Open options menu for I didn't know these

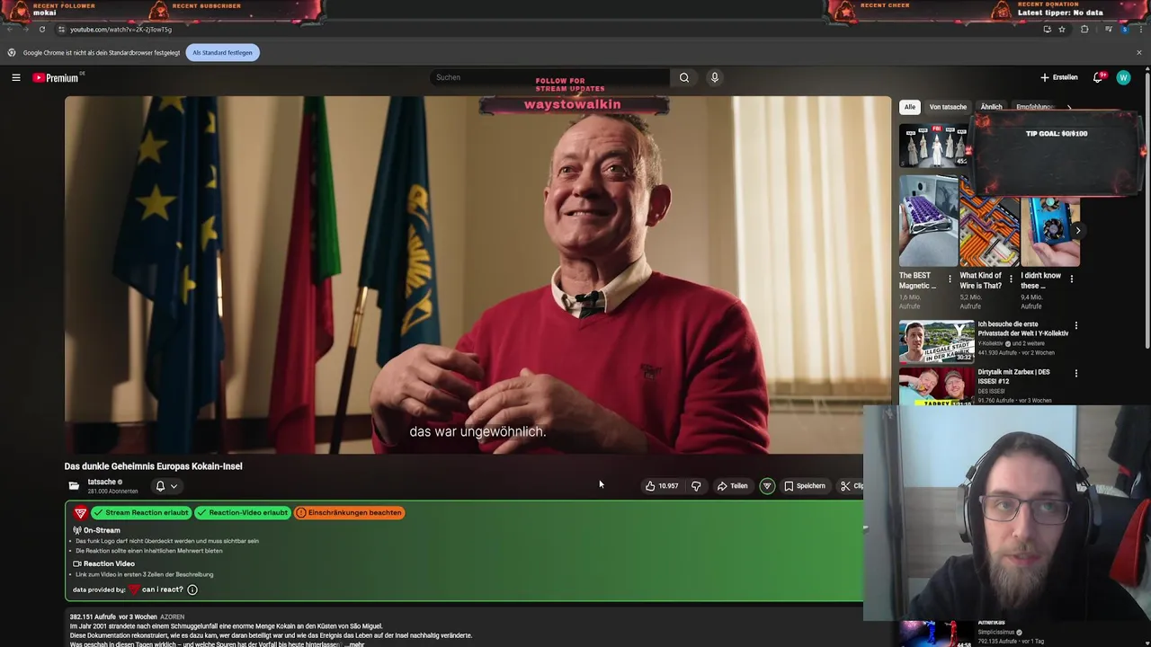pyautogui.click(x=1071, y=279)
